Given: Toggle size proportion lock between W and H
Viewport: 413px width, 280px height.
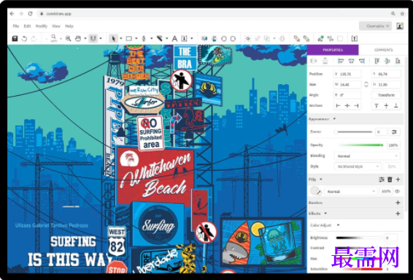Looking at the screenshot, I should coord(366,84).
